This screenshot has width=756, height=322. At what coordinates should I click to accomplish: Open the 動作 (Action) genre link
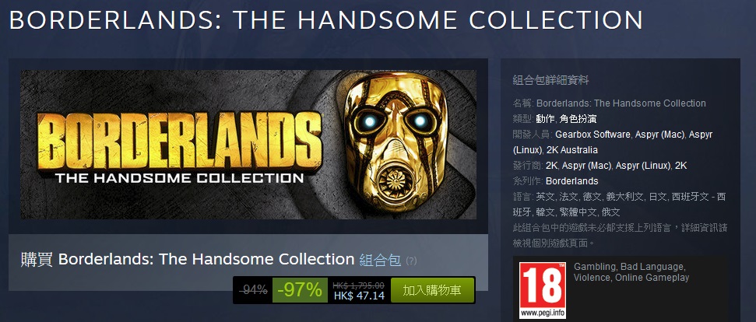coord(545,118)
